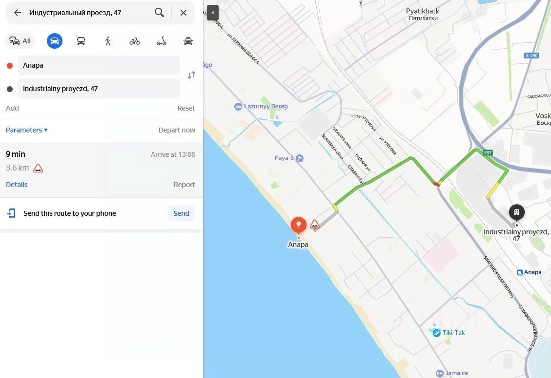The height and width of the screenshot is (378, 551).
Task: Choose the scooter route mode
Action: click(161, 41)
